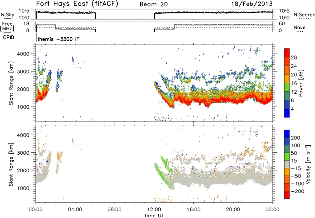
Task: Click the red -200 velocity swatch
Action: tap(287, 195)
